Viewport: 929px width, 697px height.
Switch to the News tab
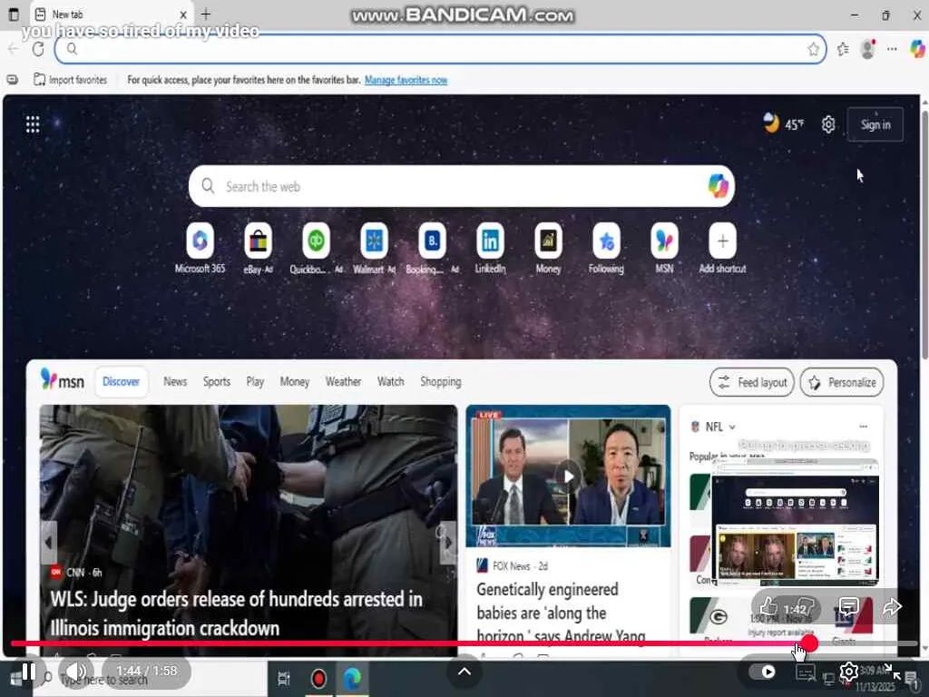click(x=175, y=382)
